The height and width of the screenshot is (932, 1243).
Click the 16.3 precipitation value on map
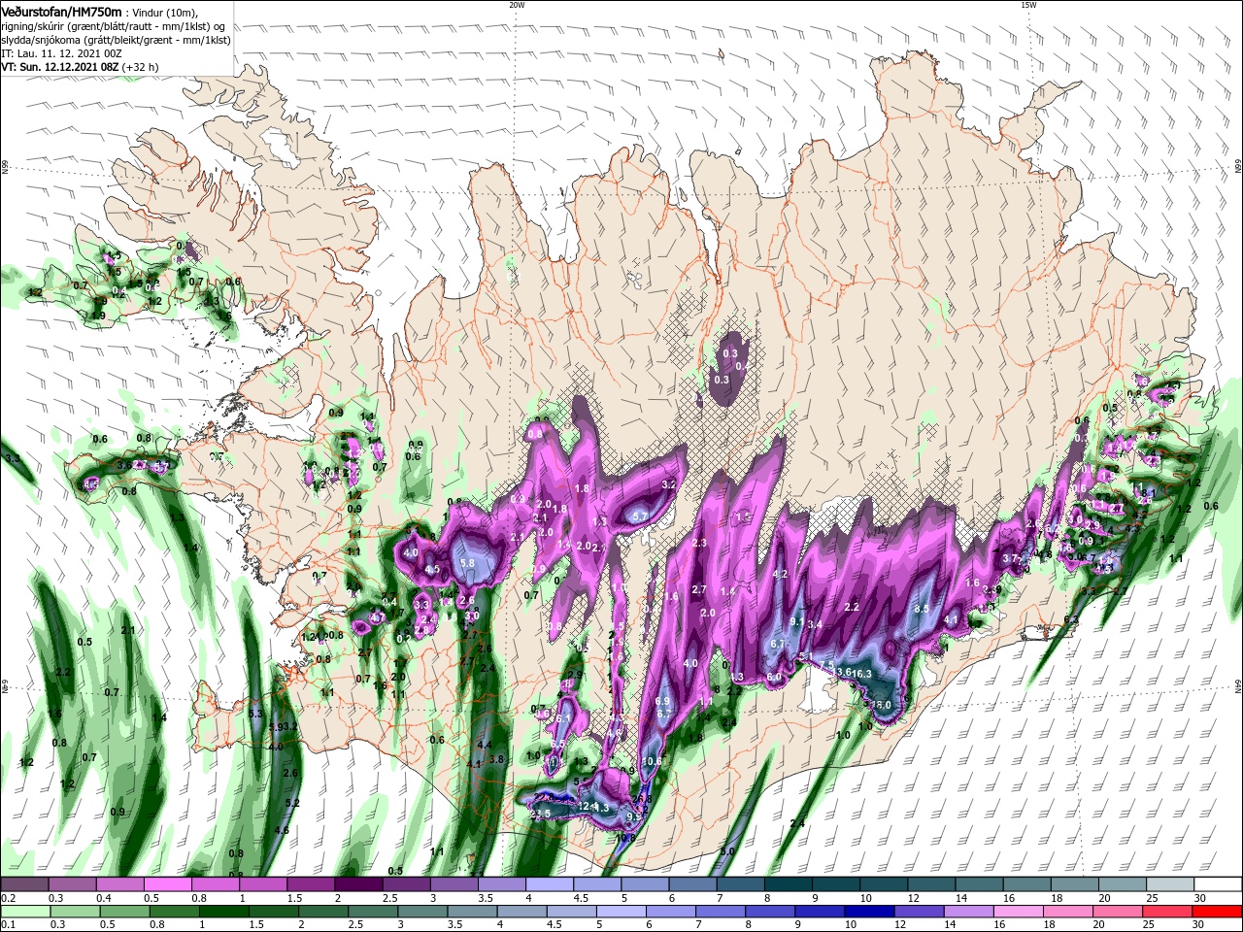pos(861,673)
